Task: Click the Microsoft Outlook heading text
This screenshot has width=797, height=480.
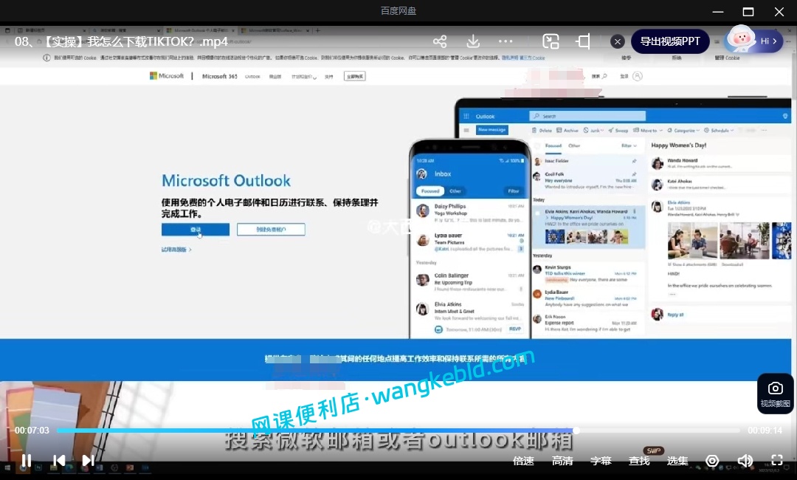Action: point(227,180)
